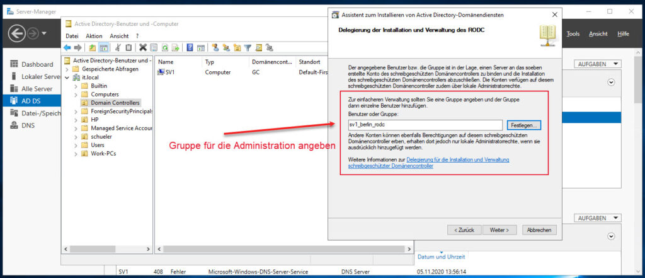This screenshot has height=278, width=645.
Task: Click the < Zurück button
Action: pos(464,230)
